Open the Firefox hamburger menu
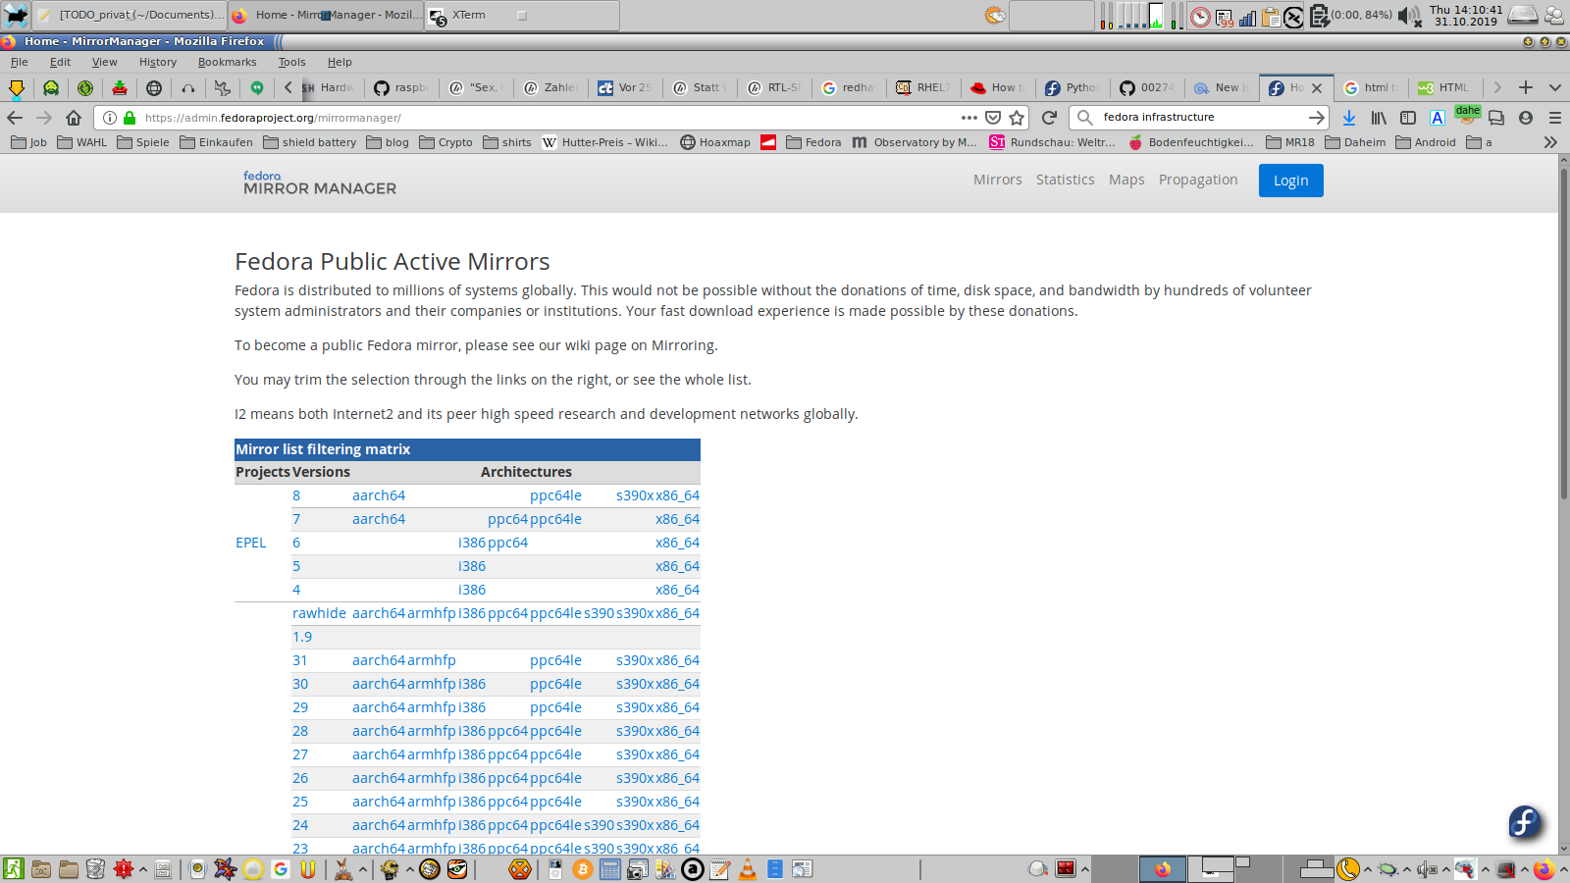This screenshot has width=1570, height=883. (x=1555, y=118)
